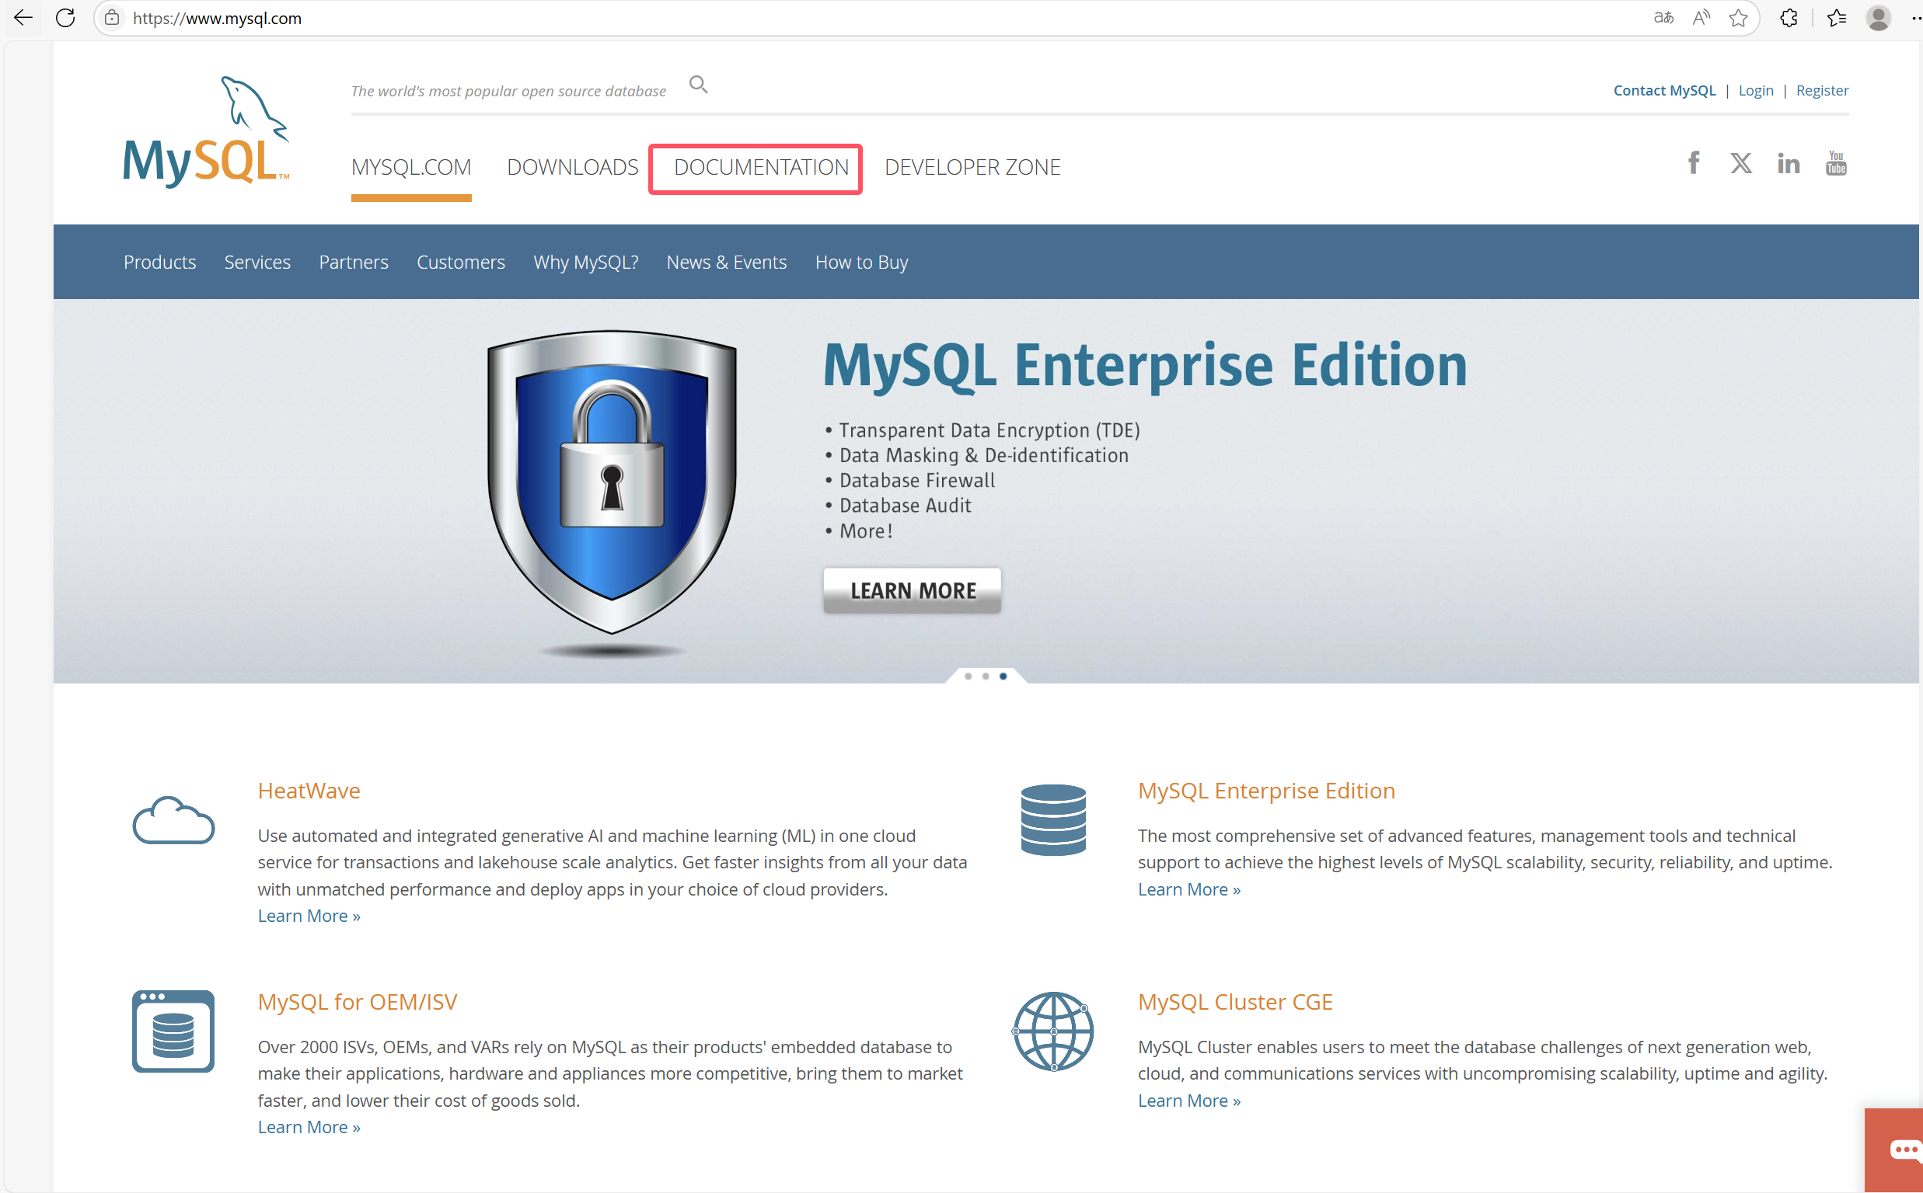
Task: Switch to the DOCUMENTATION tab
Action: coord(755,167)
